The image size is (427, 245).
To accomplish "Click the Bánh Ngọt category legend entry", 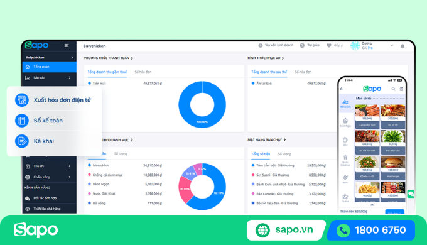I will click(x=99, y=184).
